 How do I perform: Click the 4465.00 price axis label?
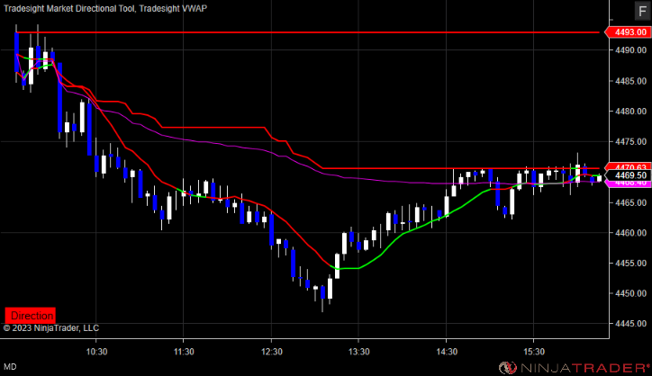point(630,202)
